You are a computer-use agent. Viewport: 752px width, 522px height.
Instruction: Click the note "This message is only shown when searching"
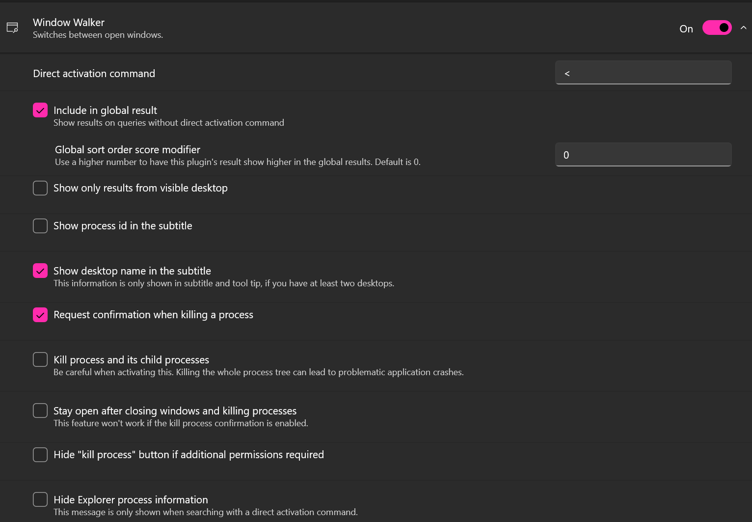point(139,512)
